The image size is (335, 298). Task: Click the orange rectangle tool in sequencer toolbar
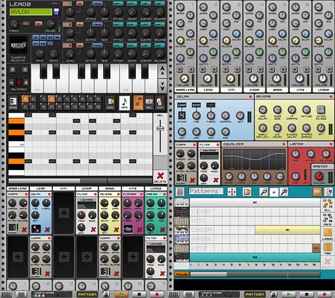[x=317, y=192]
